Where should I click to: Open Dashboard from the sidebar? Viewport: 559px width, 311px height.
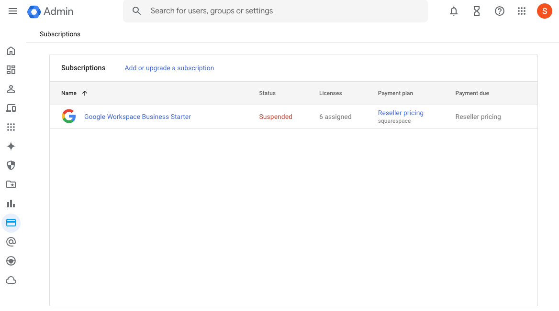11,70
